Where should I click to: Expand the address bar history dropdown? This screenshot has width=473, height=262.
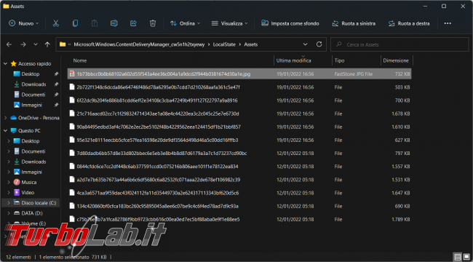coord(306,44)
